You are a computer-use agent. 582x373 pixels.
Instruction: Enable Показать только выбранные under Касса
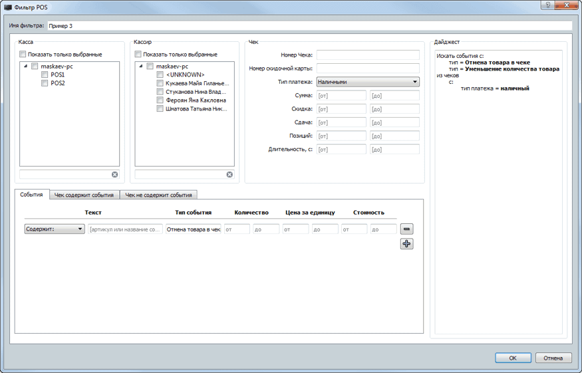coord(23,55)
